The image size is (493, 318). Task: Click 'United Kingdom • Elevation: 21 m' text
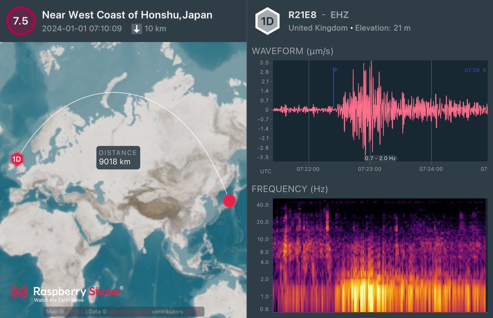click(x=349, y=28)
